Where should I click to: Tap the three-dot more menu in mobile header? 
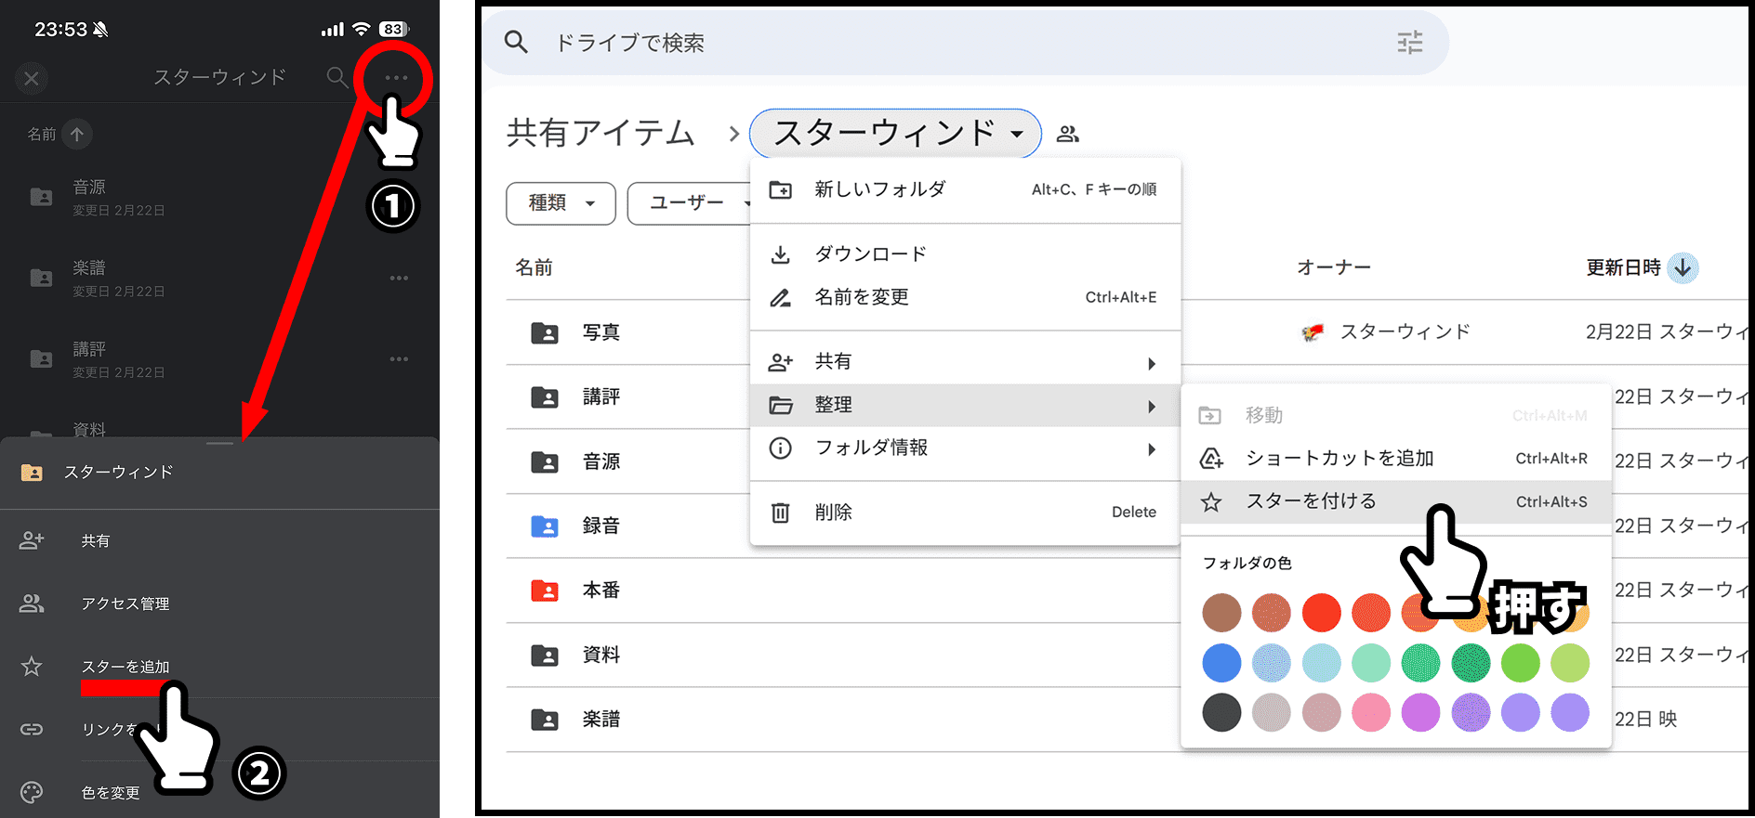coord(396,78)
